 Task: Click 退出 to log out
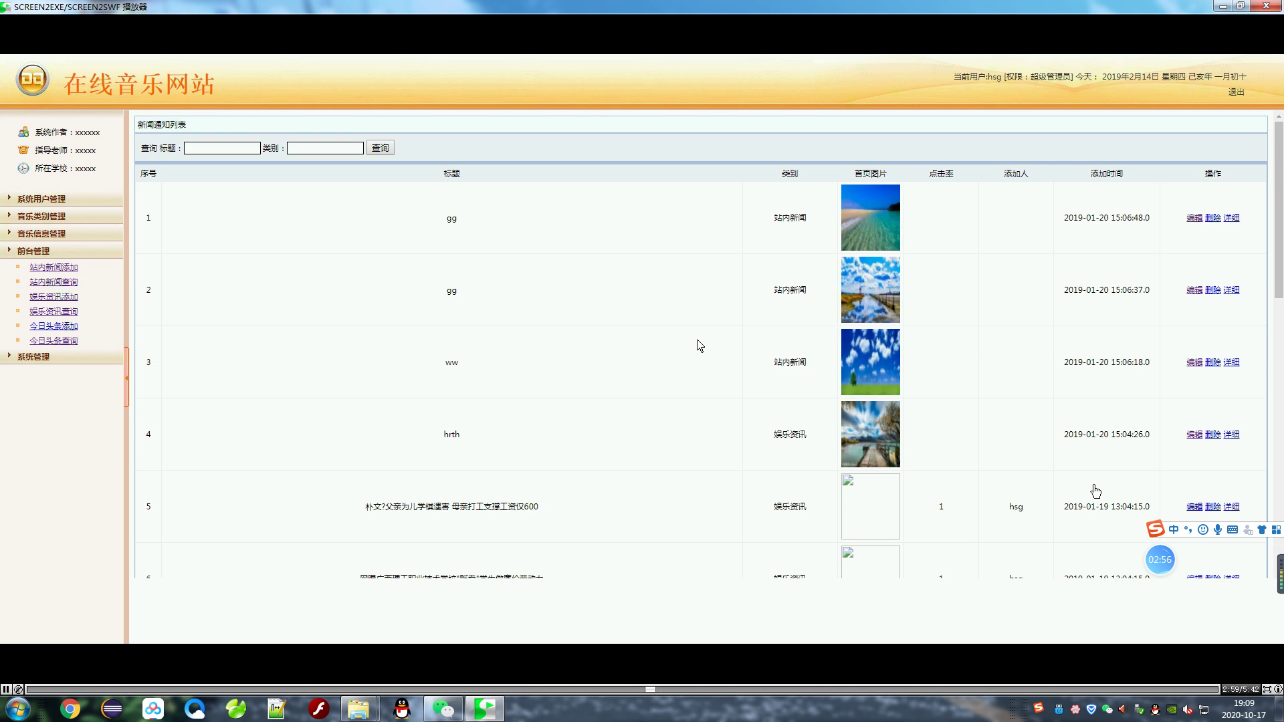(x=1236, y=92)
